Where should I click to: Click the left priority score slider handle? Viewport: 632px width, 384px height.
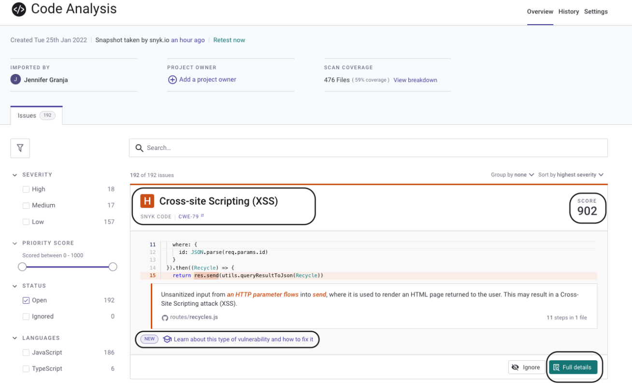tap(22, 266)
